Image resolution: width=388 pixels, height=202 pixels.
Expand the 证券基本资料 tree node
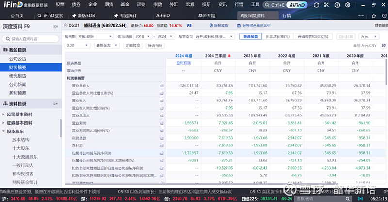tap(3, 123)
